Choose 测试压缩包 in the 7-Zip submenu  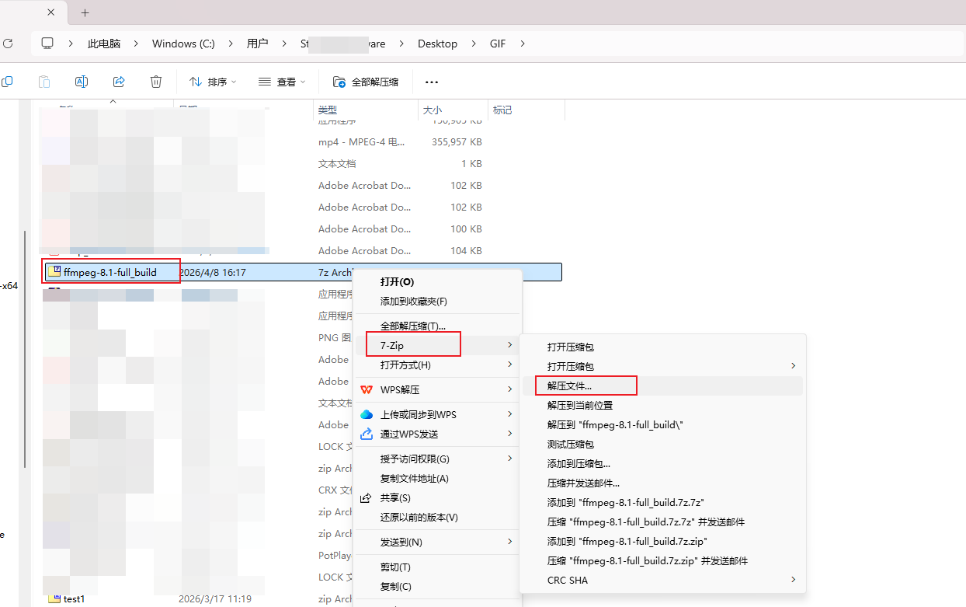(663, 444)
